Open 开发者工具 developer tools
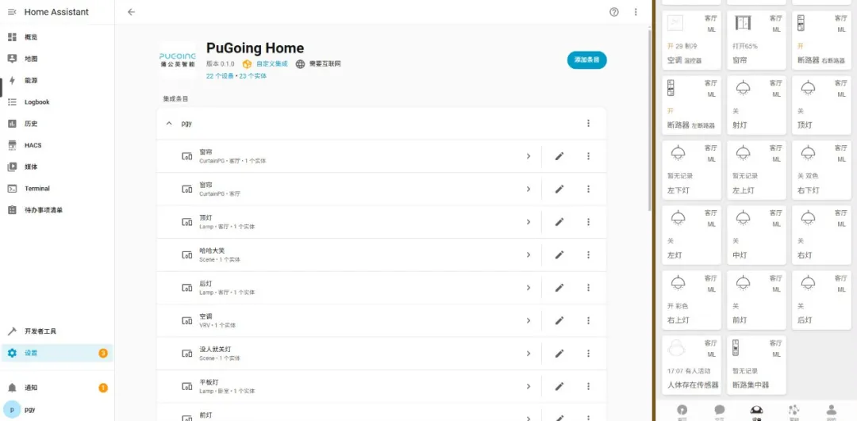 [x=40, y=331]
